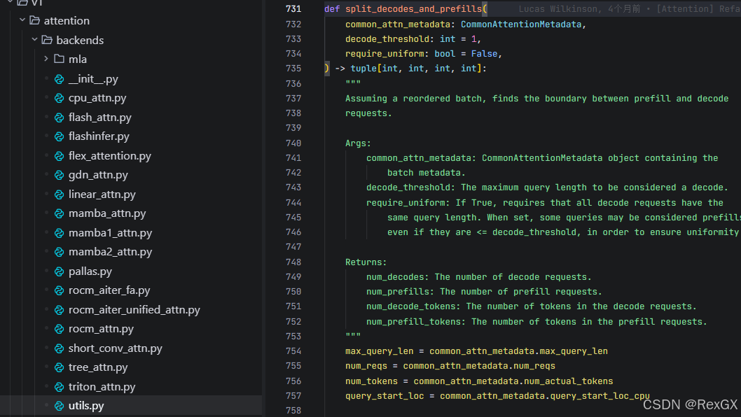Viewport: 741px width, 417px height.
Task: Click line number 731 in the gutter
Action: coord(293,9)
